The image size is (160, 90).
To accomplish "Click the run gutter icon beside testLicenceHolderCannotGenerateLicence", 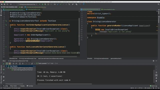I will tap(6, 47).
